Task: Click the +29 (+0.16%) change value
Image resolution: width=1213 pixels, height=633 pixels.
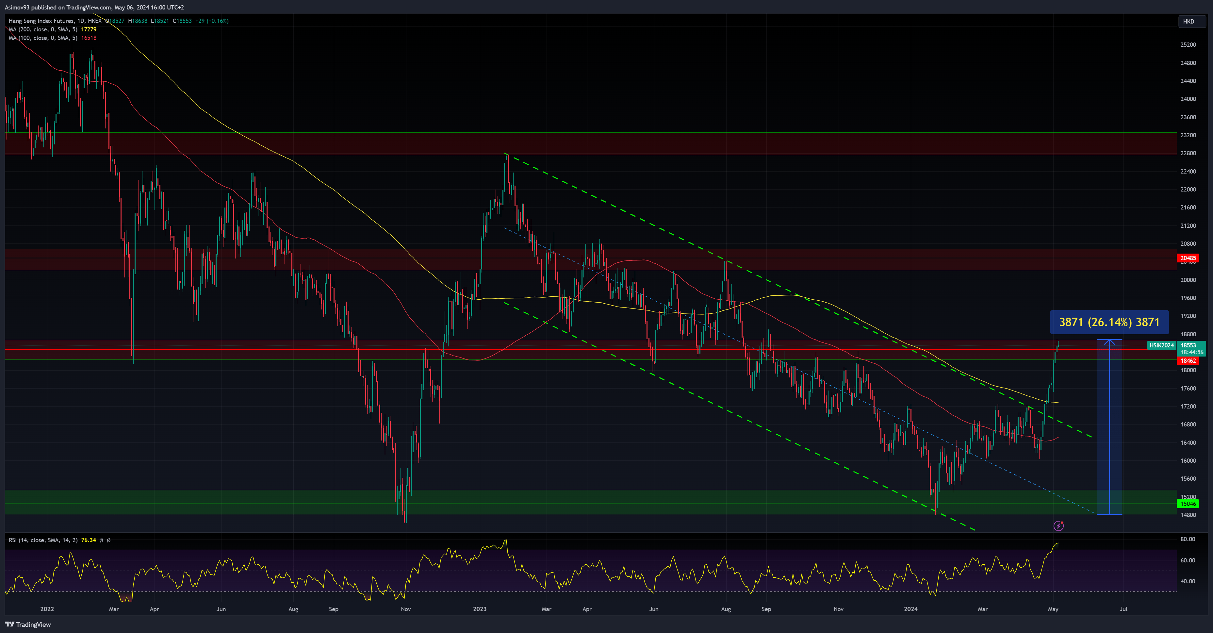Action: pyautogui.click(x=212, y=21)
